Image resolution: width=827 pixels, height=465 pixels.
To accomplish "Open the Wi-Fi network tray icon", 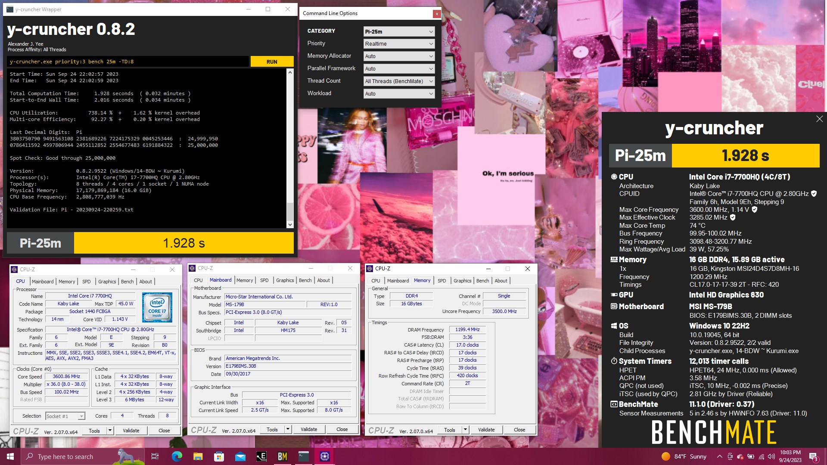I will [x=761, y=456].
